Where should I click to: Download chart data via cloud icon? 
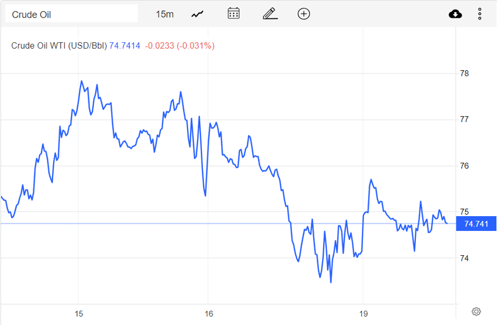(455, 14)
